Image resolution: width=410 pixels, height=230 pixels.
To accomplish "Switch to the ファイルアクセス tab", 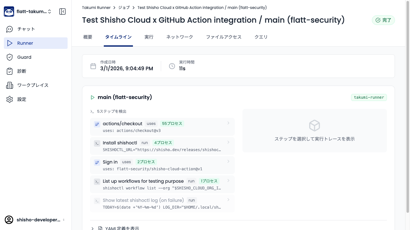I will (x=224, y=37).
